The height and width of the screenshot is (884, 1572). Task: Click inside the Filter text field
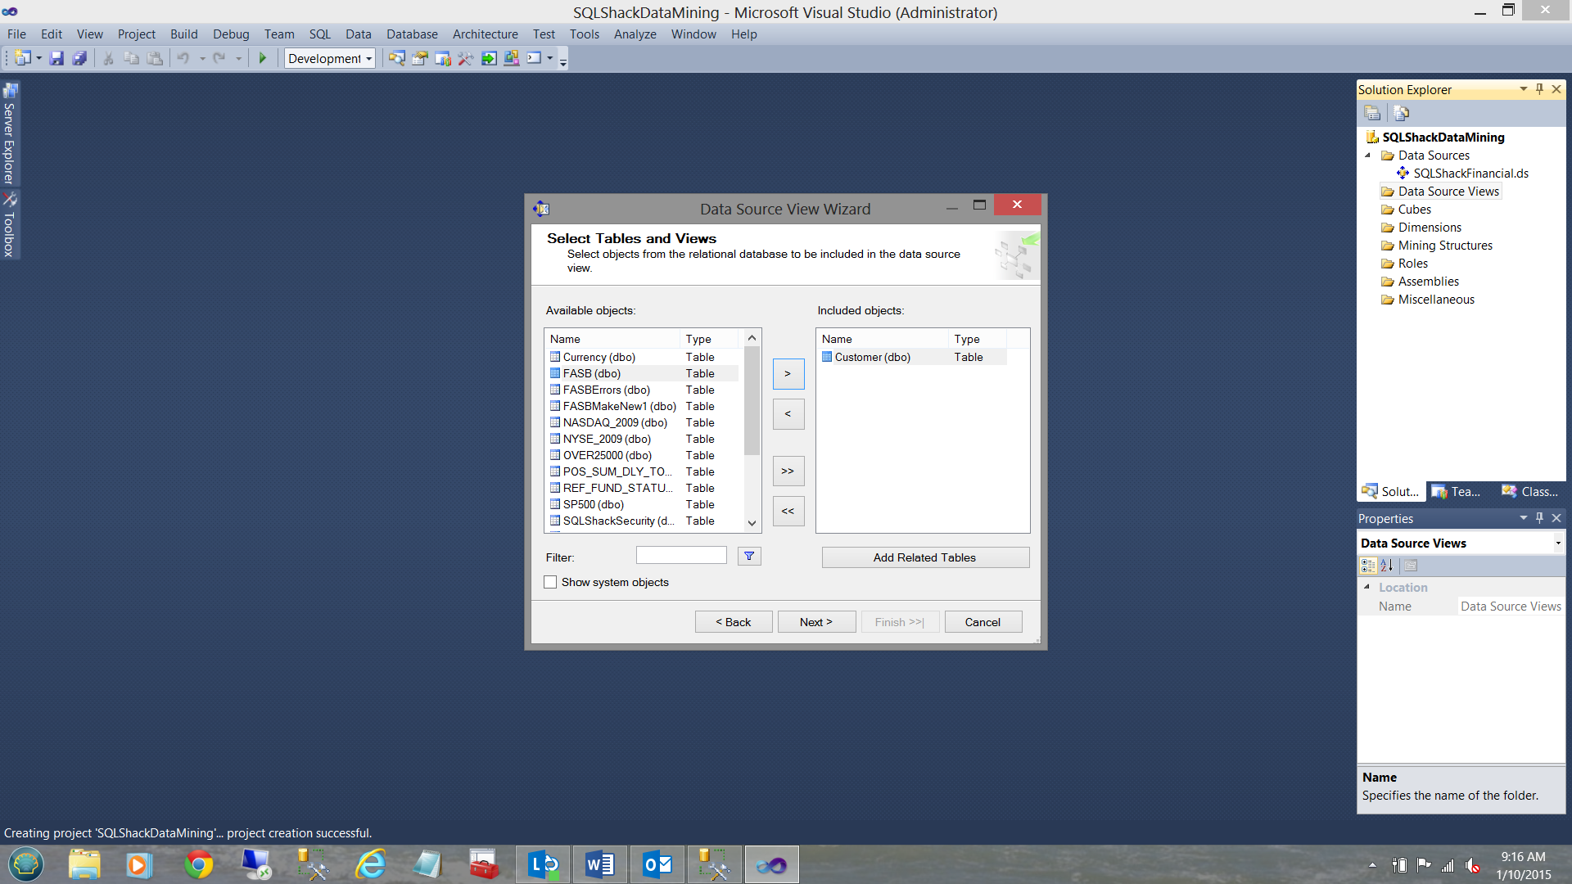click(x=681, y=556)
